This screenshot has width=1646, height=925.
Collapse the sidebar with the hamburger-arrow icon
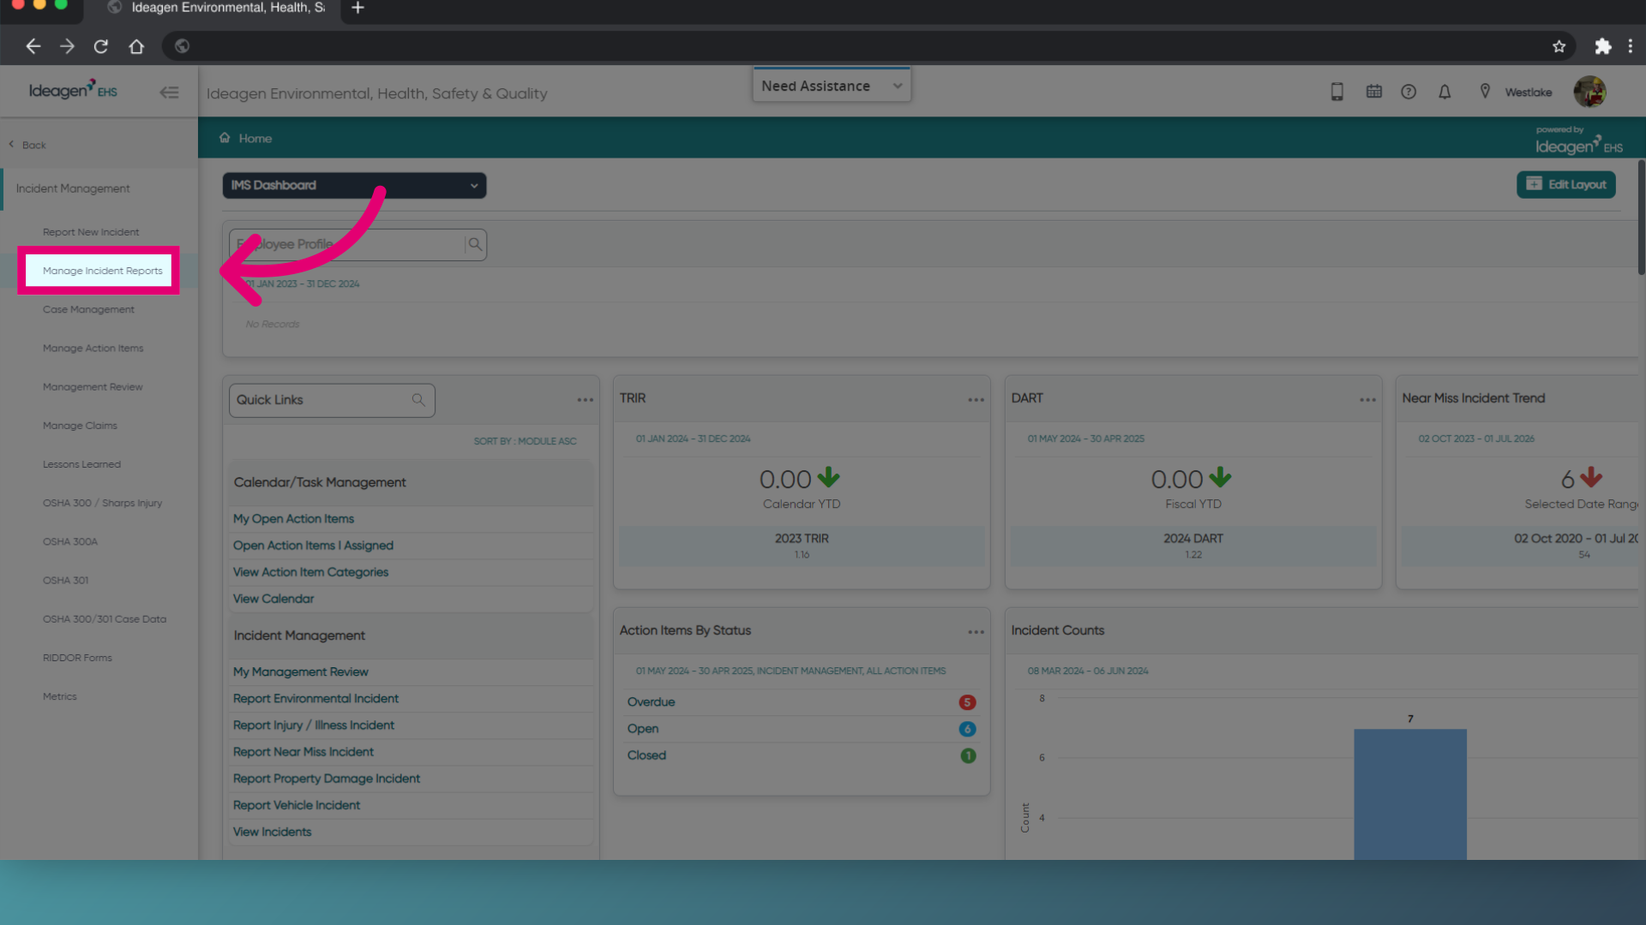pos(169,92)
